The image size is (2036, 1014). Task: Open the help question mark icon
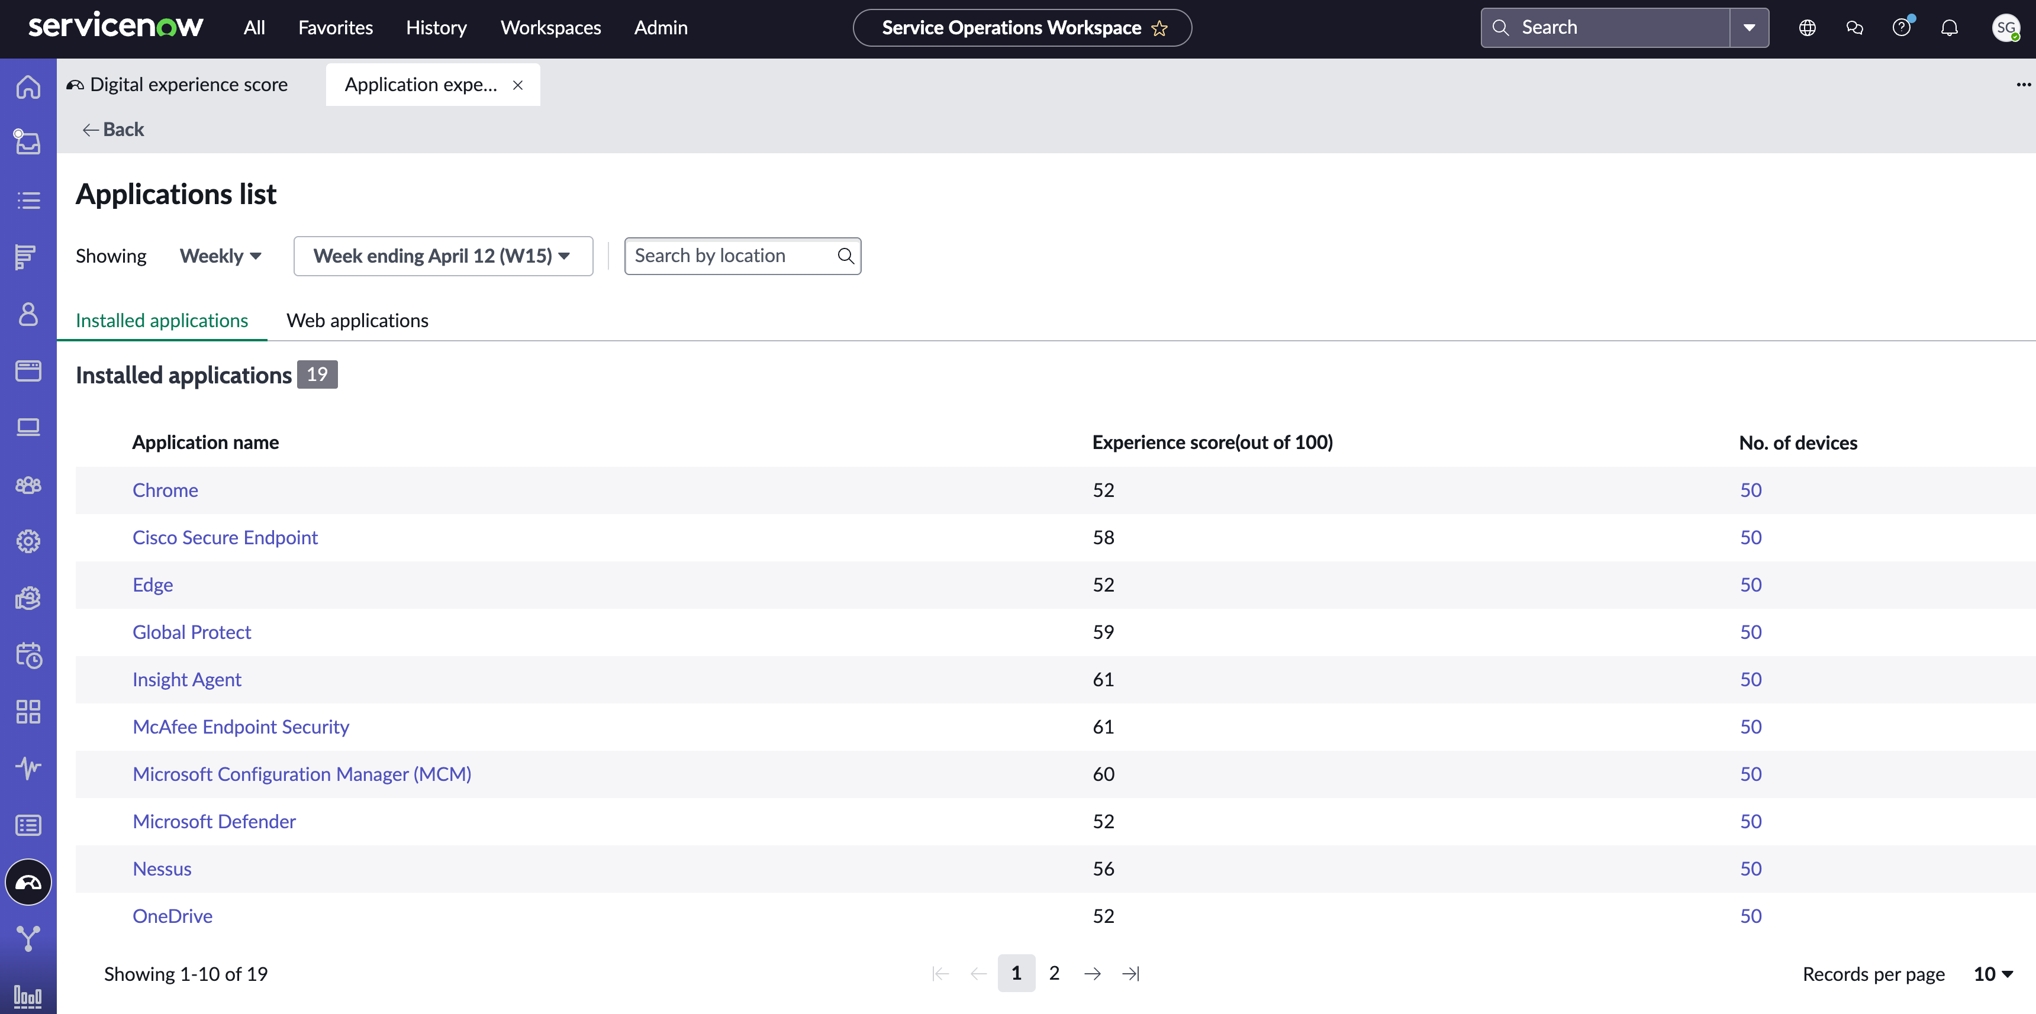(1902, 28)
